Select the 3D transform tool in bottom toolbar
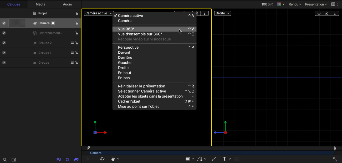 [x=103, y=159]
